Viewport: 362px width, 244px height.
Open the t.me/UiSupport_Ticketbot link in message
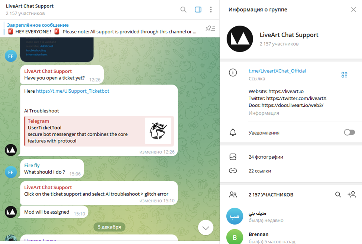(72, 91)
